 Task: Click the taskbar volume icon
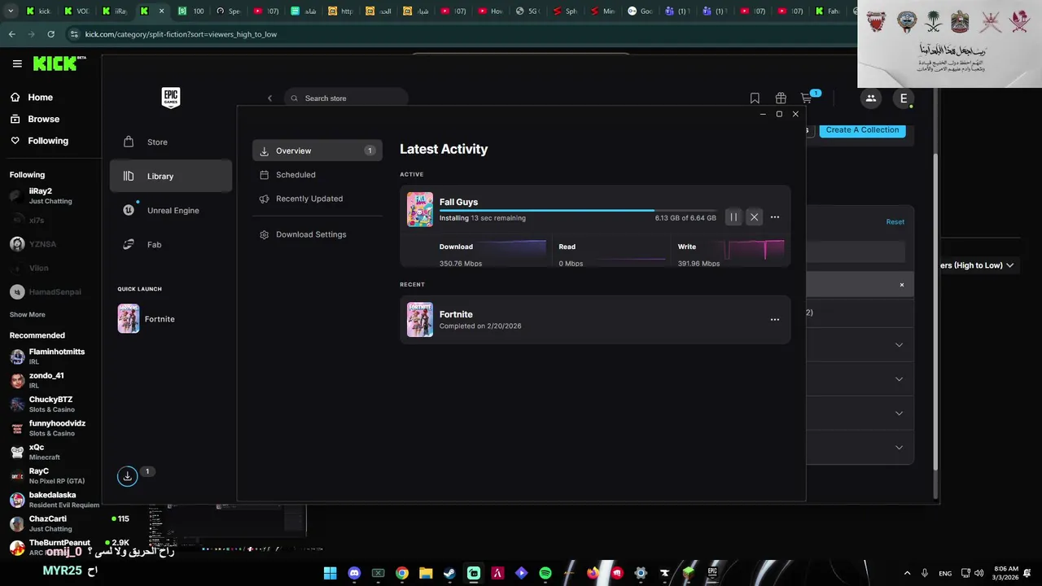click(x=979, y=573)
